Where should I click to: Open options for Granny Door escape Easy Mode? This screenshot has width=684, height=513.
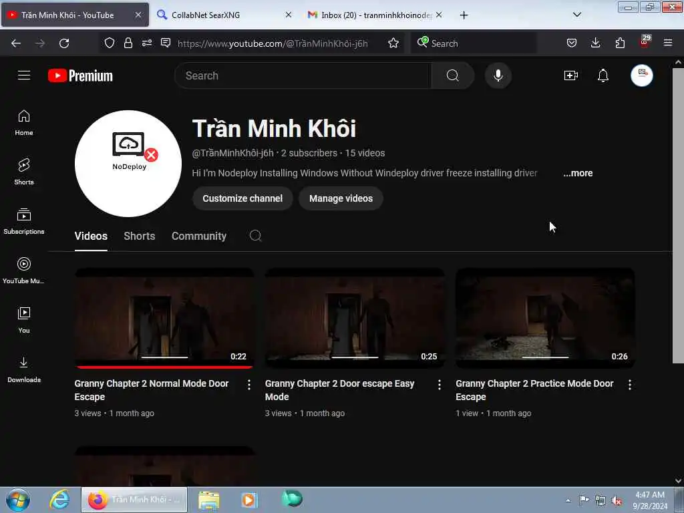pyautogui.click(x=440, y=384)
